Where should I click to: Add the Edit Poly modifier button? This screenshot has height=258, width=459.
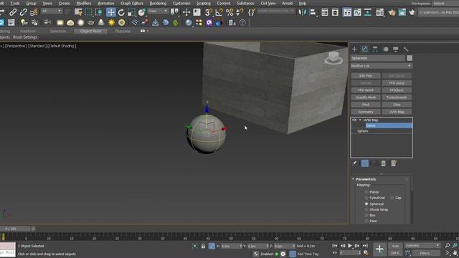click(366, 76)
